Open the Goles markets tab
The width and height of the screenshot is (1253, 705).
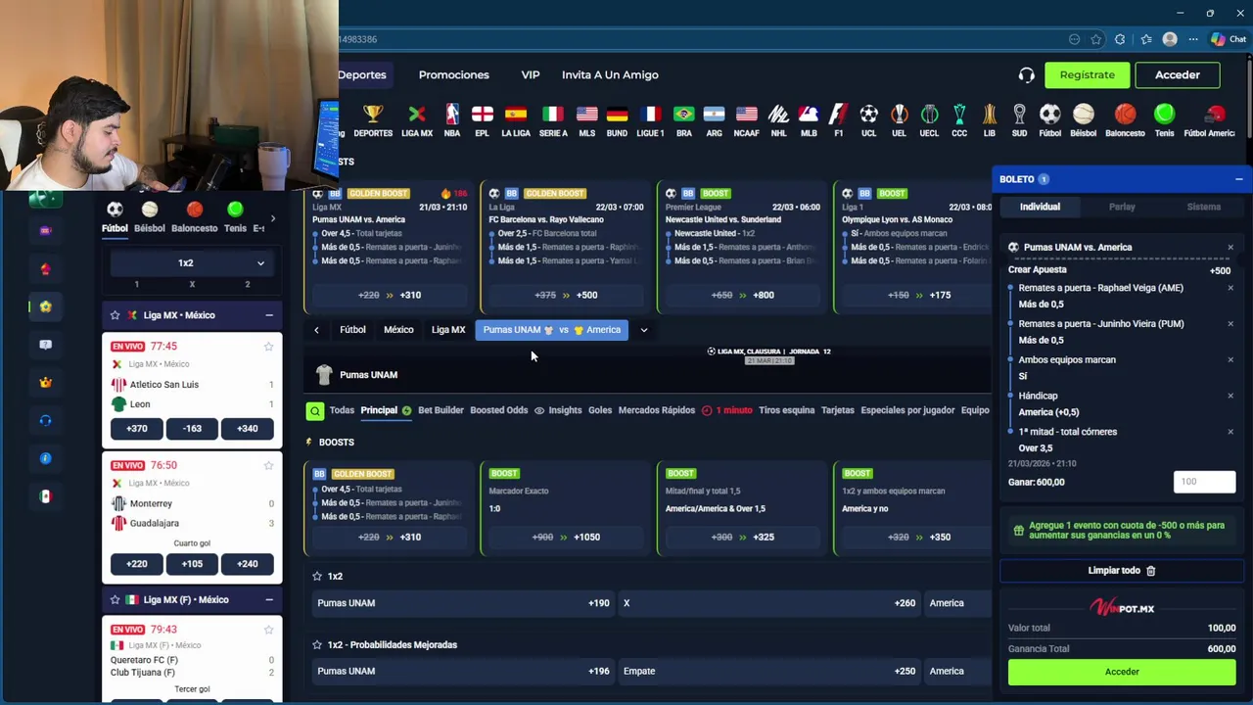click(600, 410)
